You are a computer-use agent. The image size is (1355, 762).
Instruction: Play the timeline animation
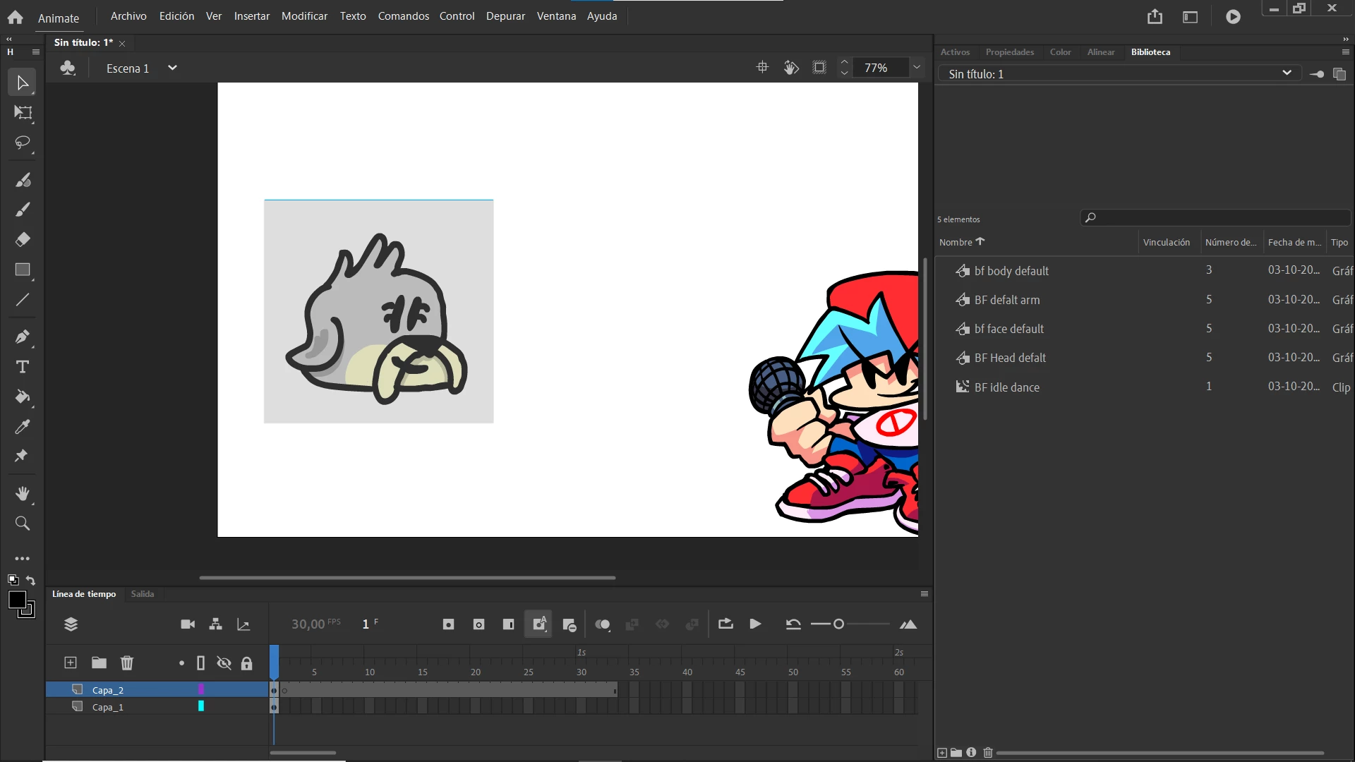pos(755,624)
